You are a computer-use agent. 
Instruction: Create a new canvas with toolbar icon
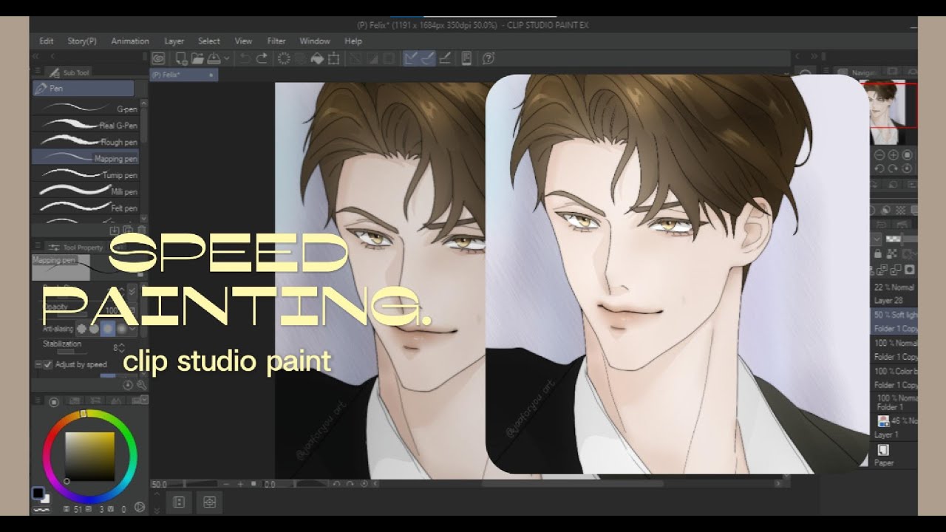[181, 58]
